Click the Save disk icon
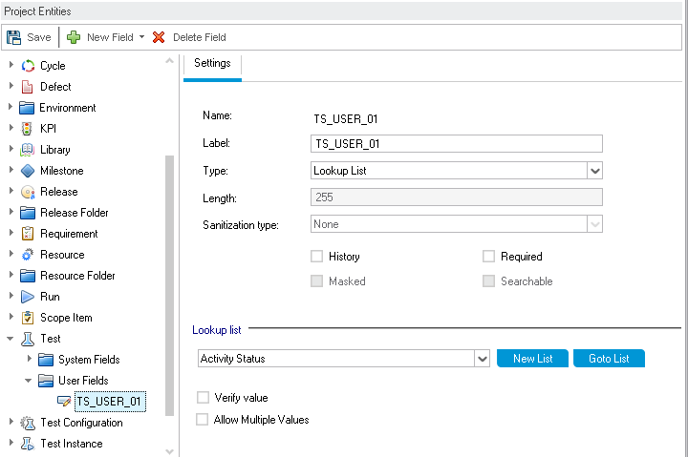This screenshot has width=688, height=457. coord(14,37)
